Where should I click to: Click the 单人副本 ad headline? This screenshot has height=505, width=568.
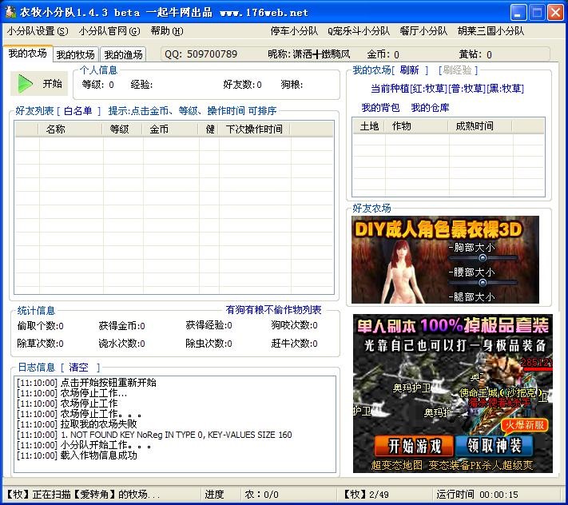tap(453, 326)
